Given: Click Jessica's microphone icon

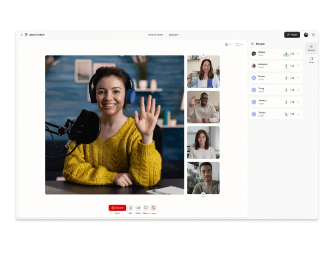Looking at the screenshot, I should pyautogui.click(x=286, y=102).
